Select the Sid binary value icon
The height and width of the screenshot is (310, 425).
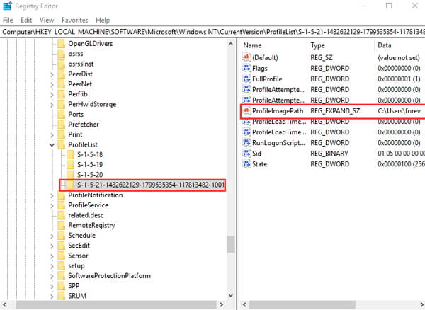[x=247, y=153]
